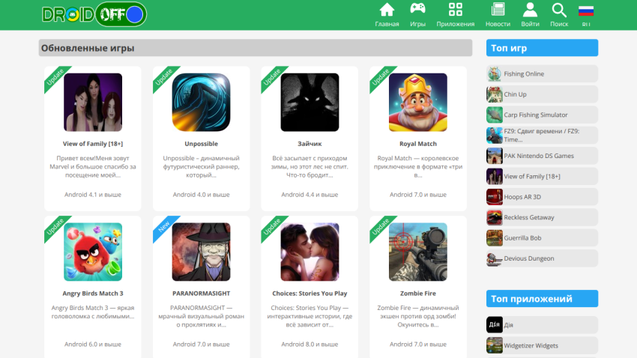Click the Angry Birds Match 3 title

click(x=93, y=294)
